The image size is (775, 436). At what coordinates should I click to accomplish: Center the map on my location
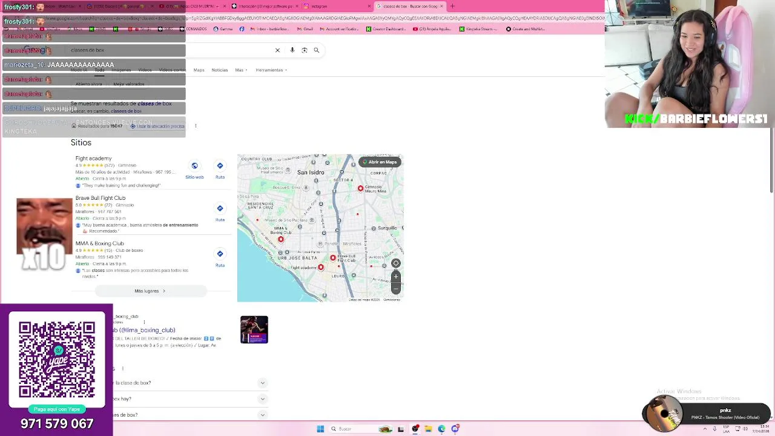pyautogui.click(x=396, y=263)
